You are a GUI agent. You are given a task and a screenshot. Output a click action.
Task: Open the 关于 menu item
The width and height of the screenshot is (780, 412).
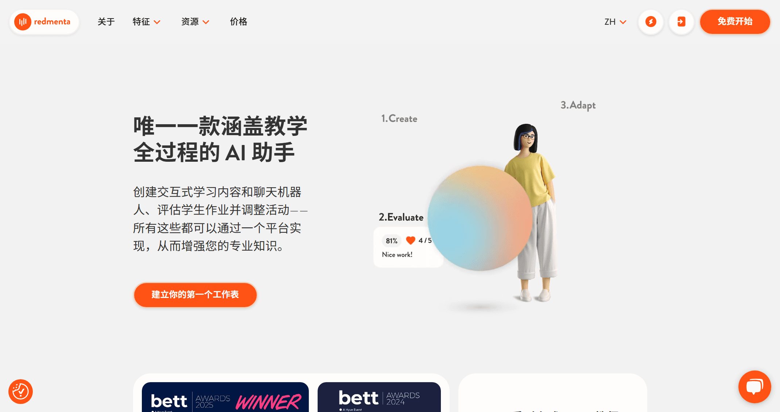pos(106,22)
